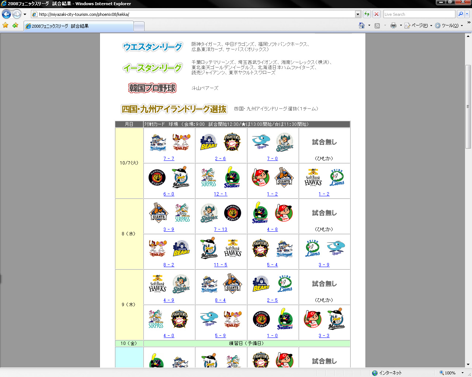Open the Recent Pages dropdown beside Forward
The image size is (472, 377).
coord(25,14)
